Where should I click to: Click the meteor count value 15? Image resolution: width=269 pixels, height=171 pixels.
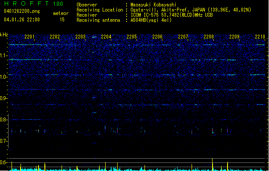pyautogui.click(x=62, y=20)
